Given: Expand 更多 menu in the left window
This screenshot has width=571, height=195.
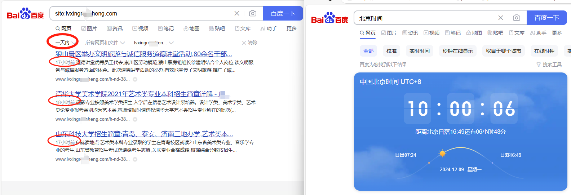Looking at the screenshot, I should tap(292, 28).
